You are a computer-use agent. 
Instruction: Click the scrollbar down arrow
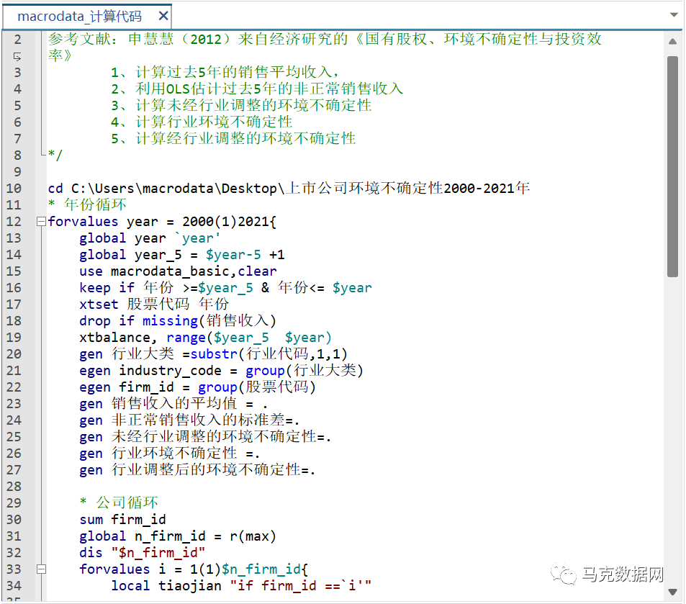(x=673, y=592)
